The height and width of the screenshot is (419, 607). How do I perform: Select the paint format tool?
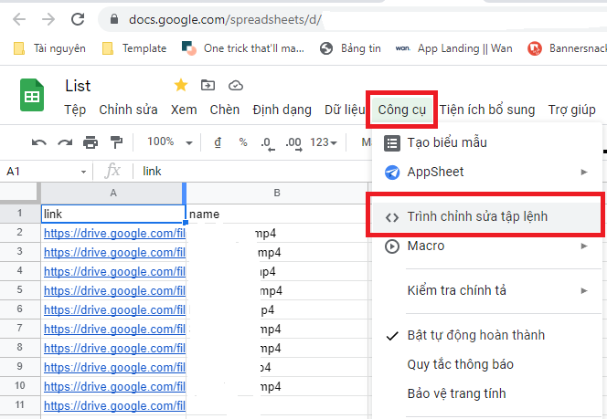tap(116, 142)
